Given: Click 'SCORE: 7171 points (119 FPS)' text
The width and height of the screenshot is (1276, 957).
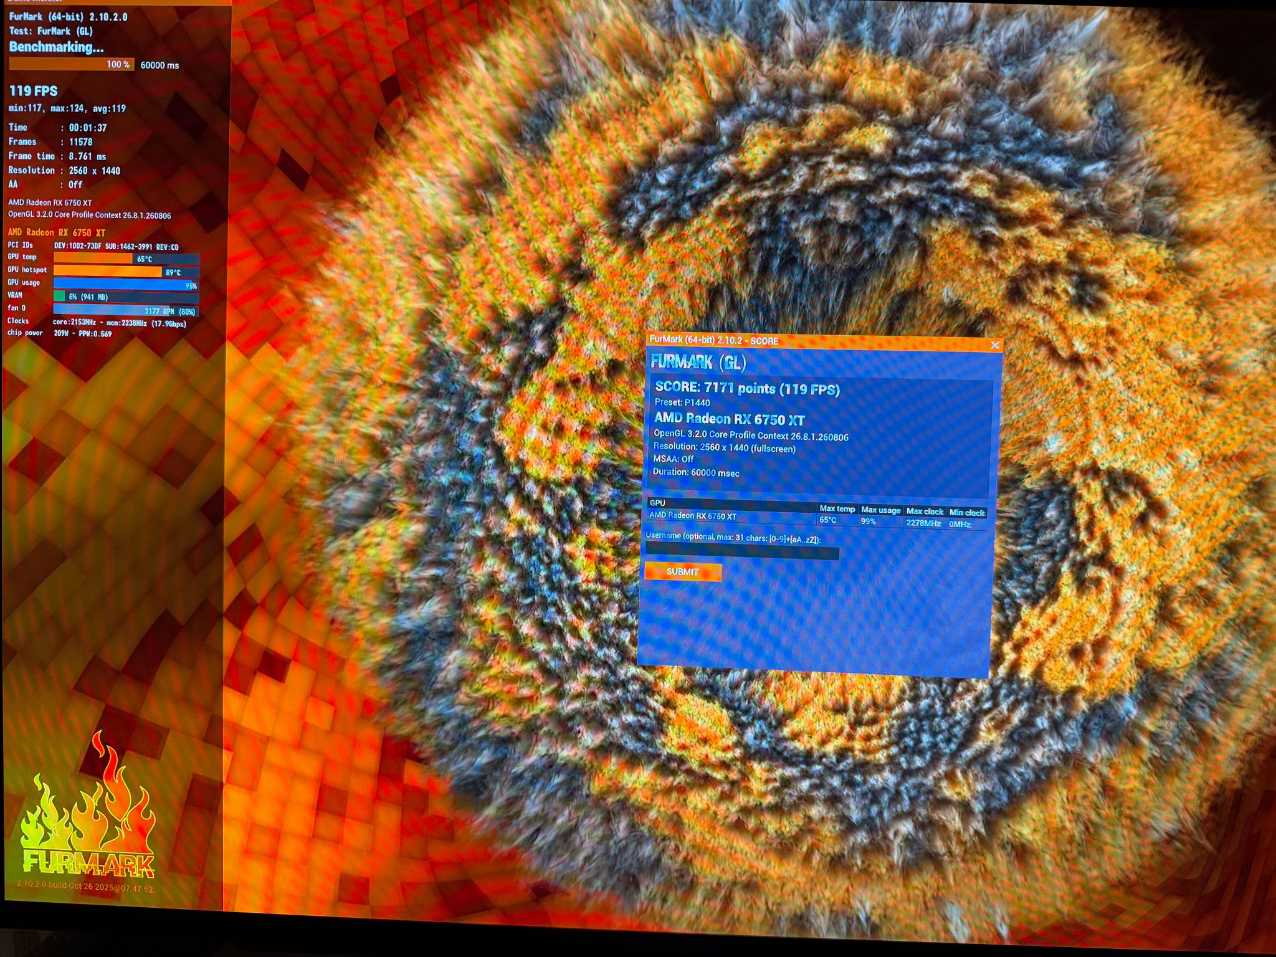Looking at the screenshot, I should (747, 388).
